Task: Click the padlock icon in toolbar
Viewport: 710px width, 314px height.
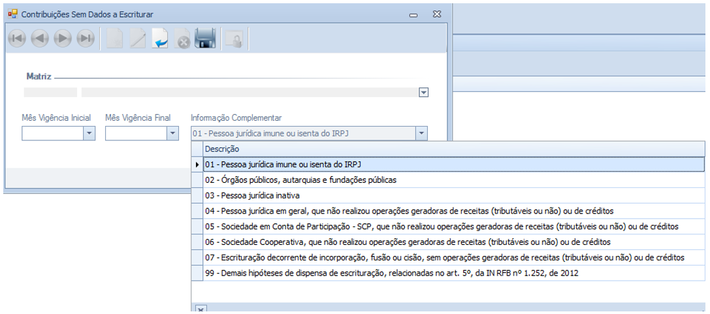Action: [x=234, y=40]
